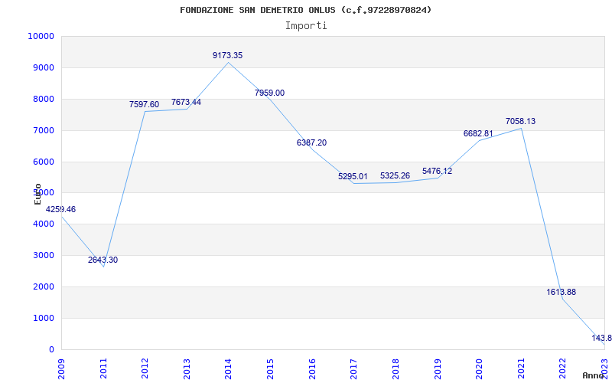
Task: Click the 5476.12 value label
Action: point(437,171)
